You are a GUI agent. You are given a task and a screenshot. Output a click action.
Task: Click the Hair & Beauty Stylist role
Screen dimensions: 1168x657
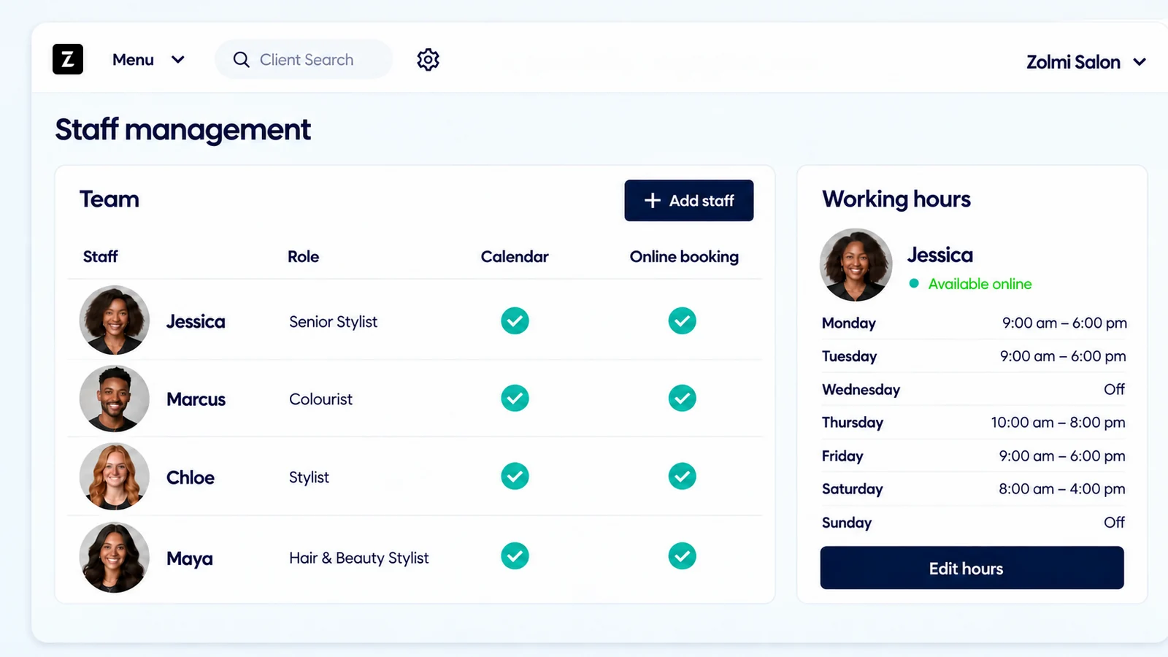[358, 558]
